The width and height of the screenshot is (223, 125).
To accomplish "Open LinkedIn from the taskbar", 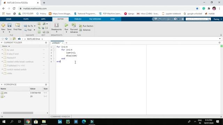I will click(60, 122).
